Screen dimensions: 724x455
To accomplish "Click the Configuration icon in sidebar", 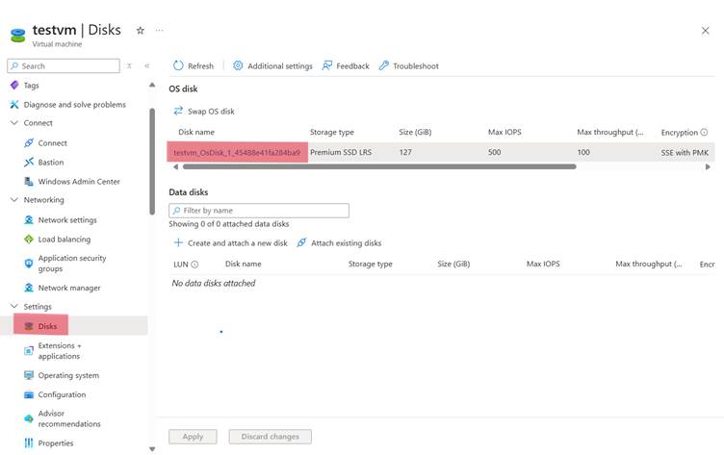I will coord(29,394).
